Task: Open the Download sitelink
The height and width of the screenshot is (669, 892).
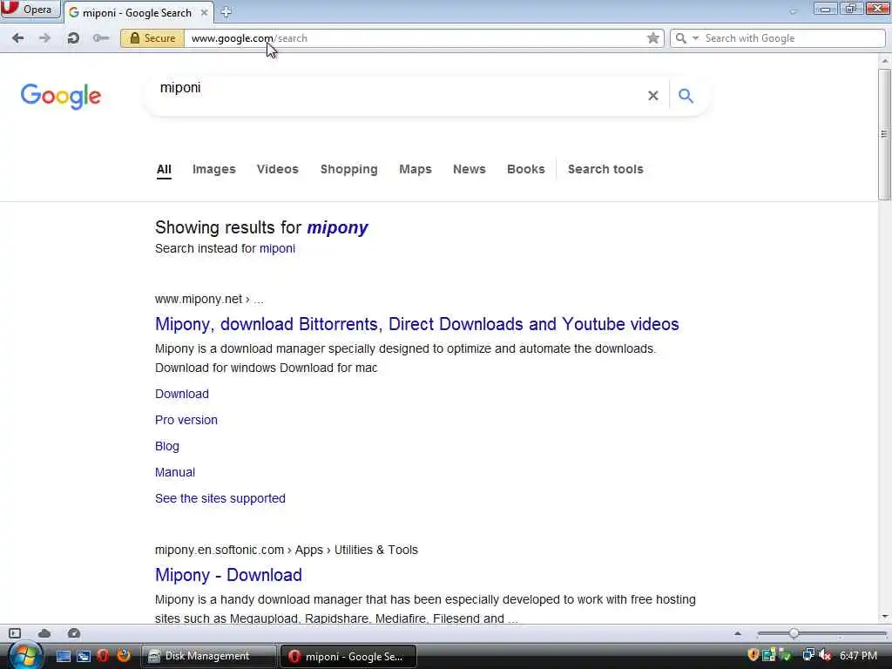Action: click(182, 394)
